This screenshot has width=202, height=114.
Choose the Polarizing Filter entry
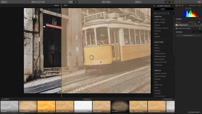point(159,59)
